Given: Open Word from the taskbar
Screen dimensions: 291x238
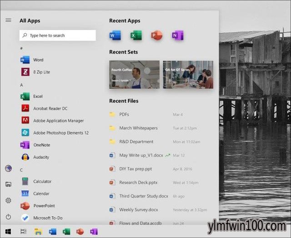Looking at the screenshot, I should [53, 232].
